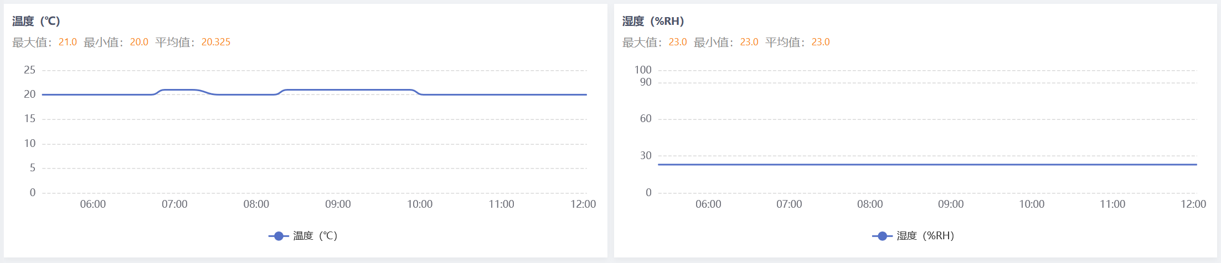
Task: Select the temperature minimum value 20.0
Action: pos(139,42)
